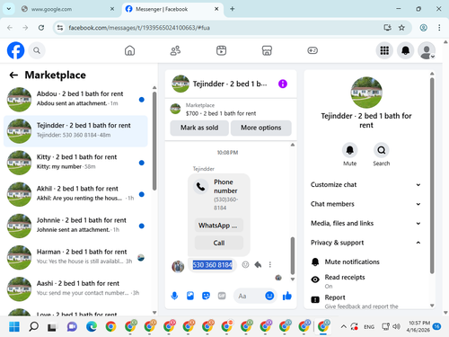The height and width of the screenshot is (337, 449).
Task: Open the taskbar volume control
Action: pos(396,326)
